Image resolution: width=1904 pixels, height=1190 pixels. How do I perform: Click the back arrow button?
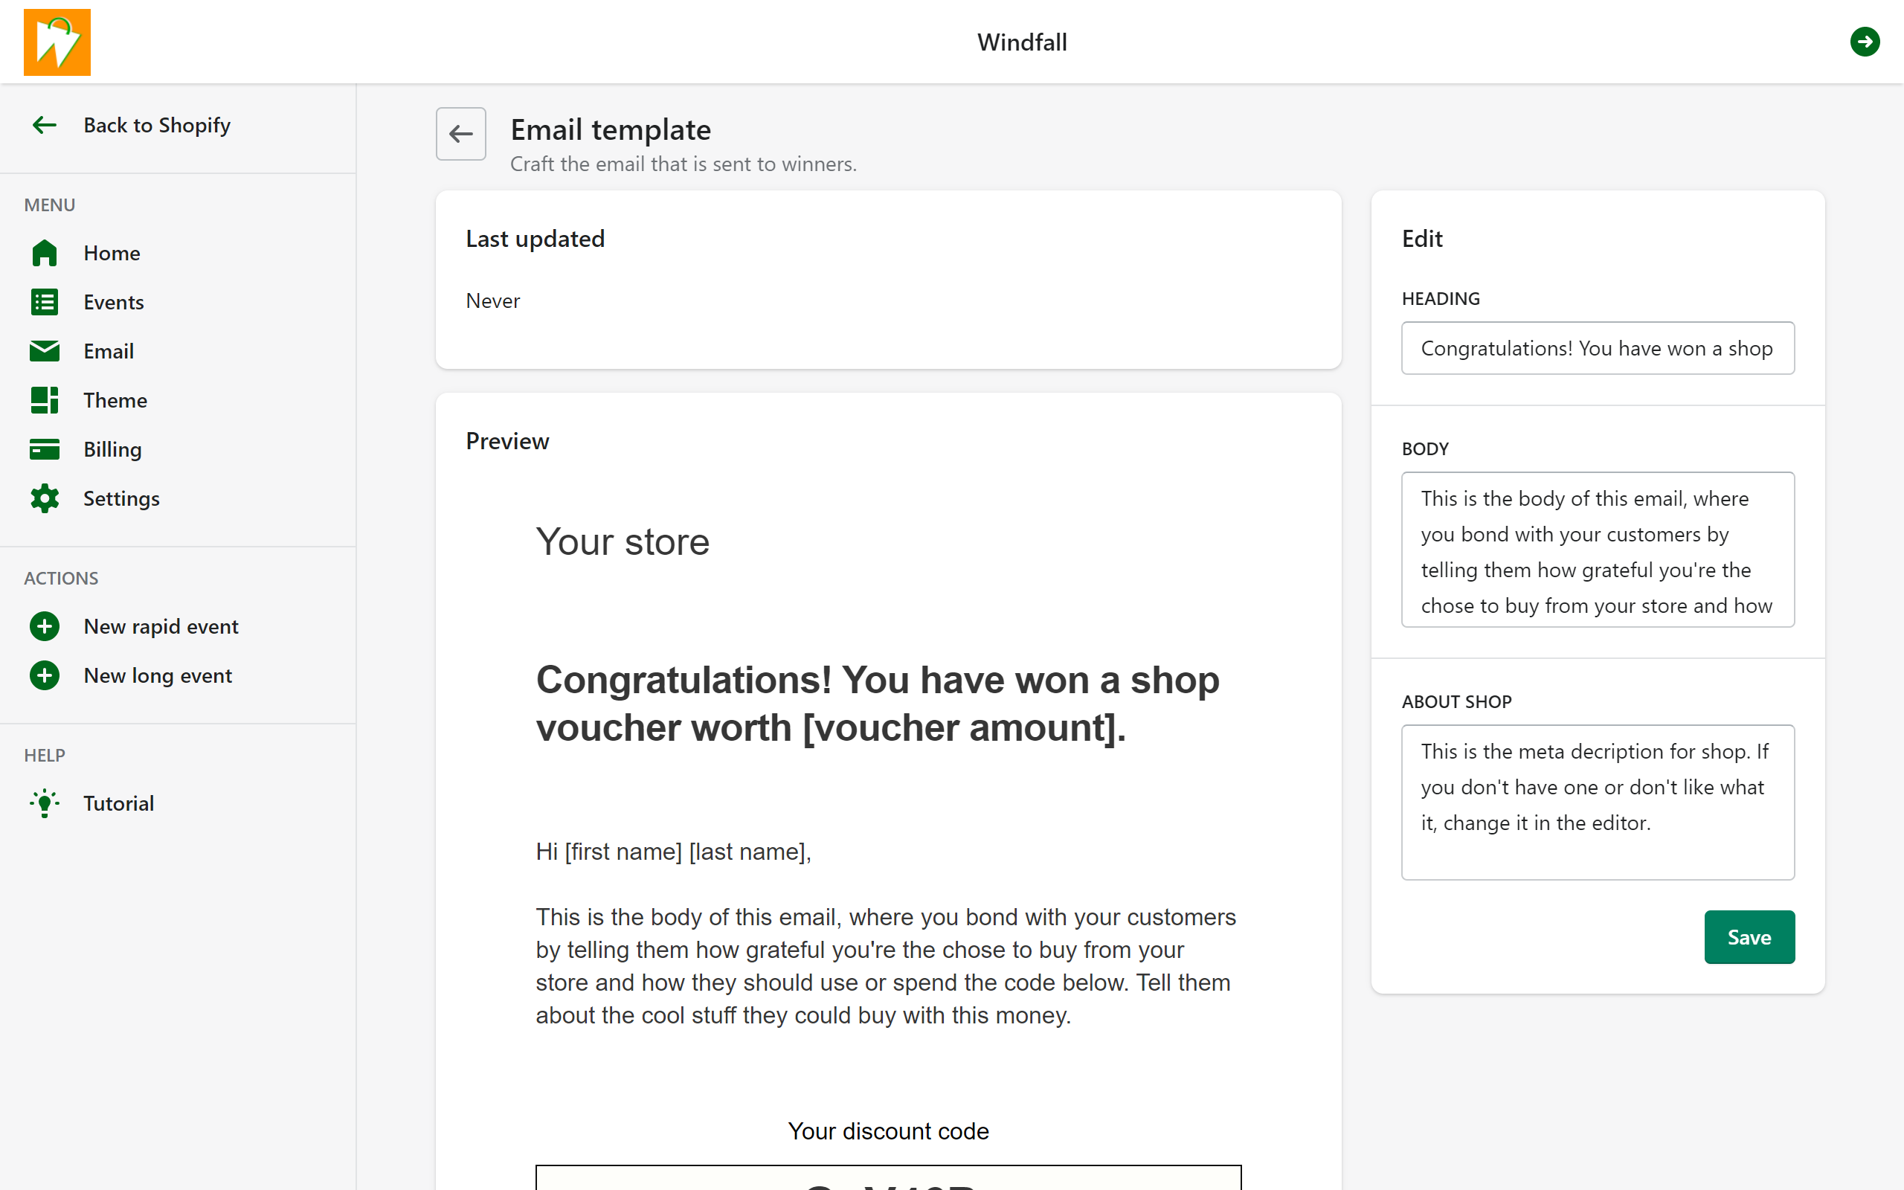[462, 132]
